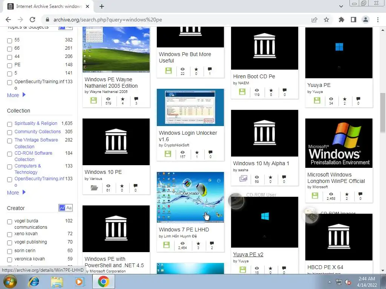This screenshot has height=289, width=386.
Task: Open the Spirituality & Religion collection link
Action: tap(36, 123)
